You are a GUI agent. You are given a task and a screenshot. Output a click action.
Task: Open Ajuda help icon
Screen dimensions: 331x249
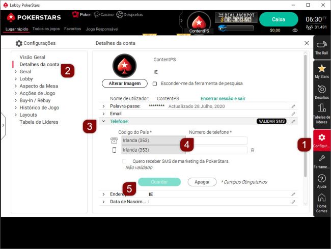point(321,181)
